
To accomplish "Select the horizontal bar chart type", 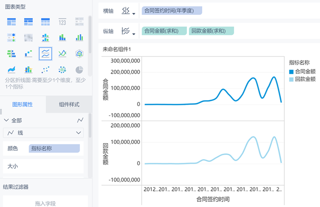I will click(x=11, y=53).
